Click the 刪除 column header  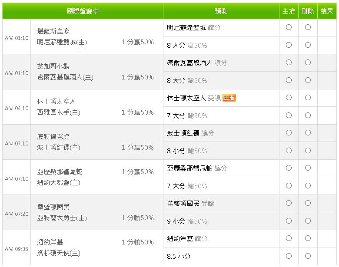[x=308, y=11]
